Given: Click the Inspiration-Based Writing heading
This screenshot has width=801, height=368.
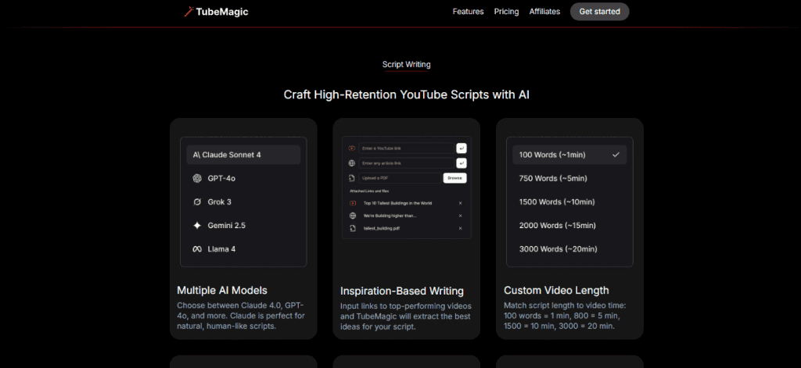Looking at the screenshot, I should pos(402,291).
